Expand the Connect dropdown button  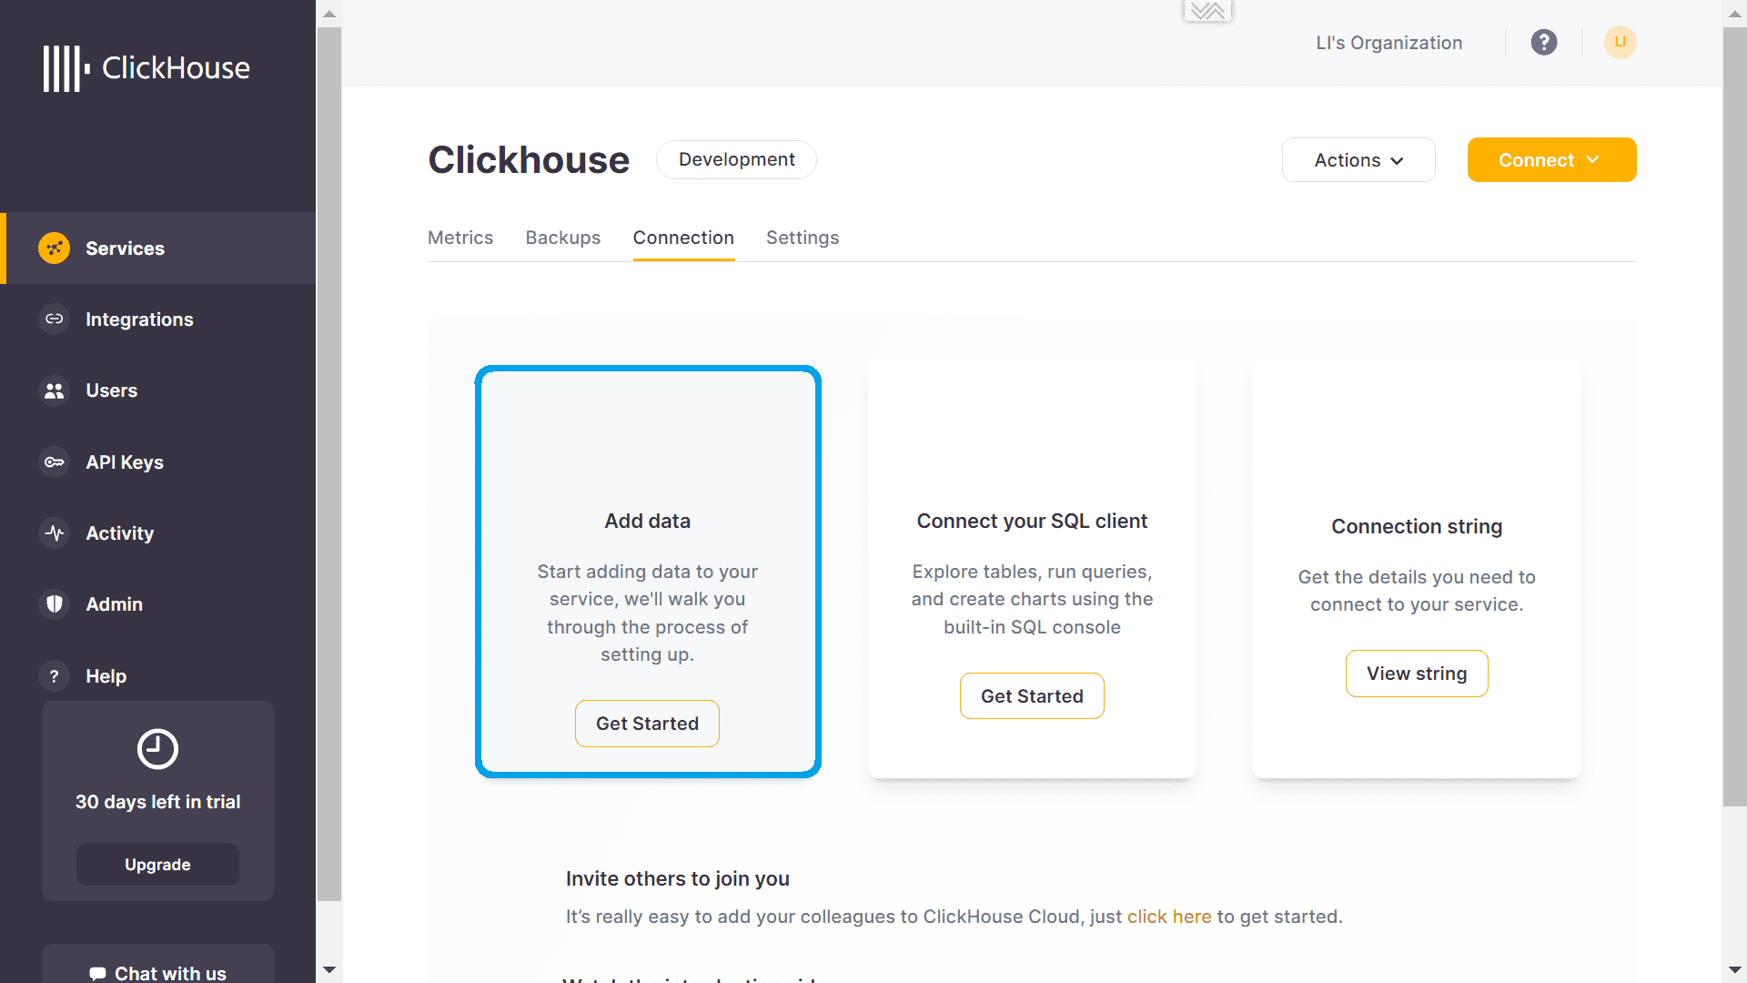pyautogui.click(x=1551, y=160)
